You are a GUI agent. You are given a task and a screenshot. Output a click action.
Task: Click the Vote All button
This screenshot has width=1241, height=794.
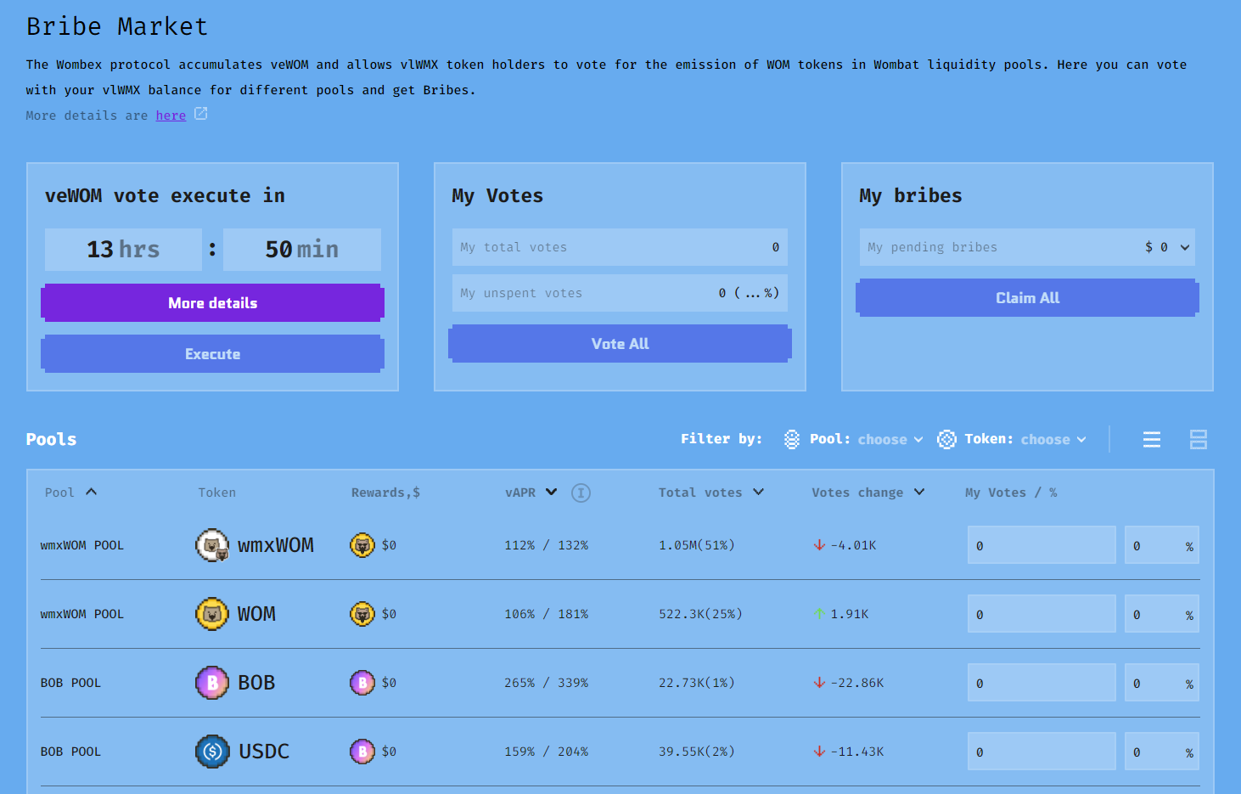(620, 344)
